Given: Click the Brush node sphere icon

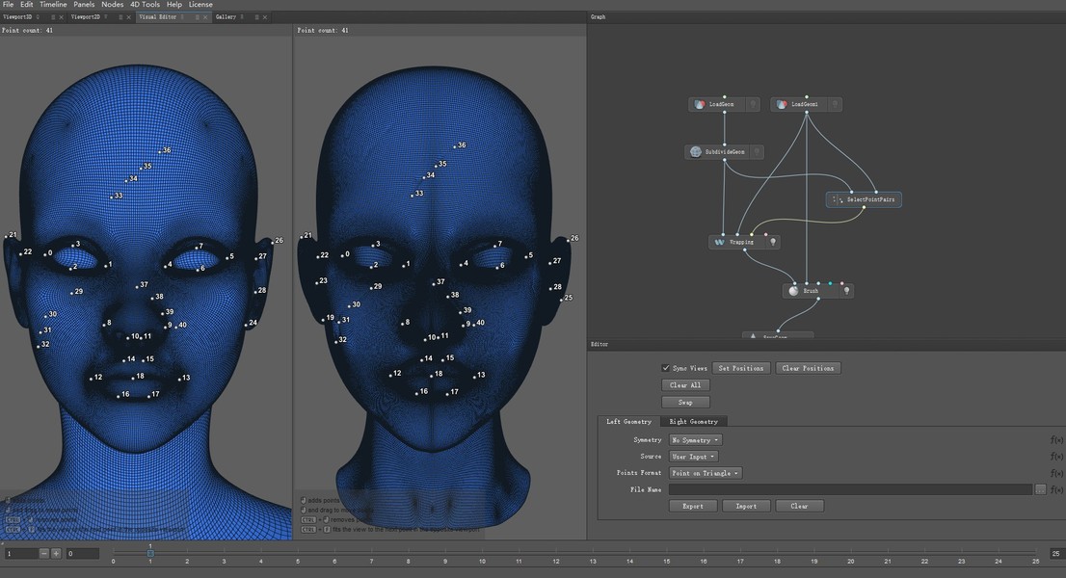Looking at the screenshot, I should (x=793, y=291).
